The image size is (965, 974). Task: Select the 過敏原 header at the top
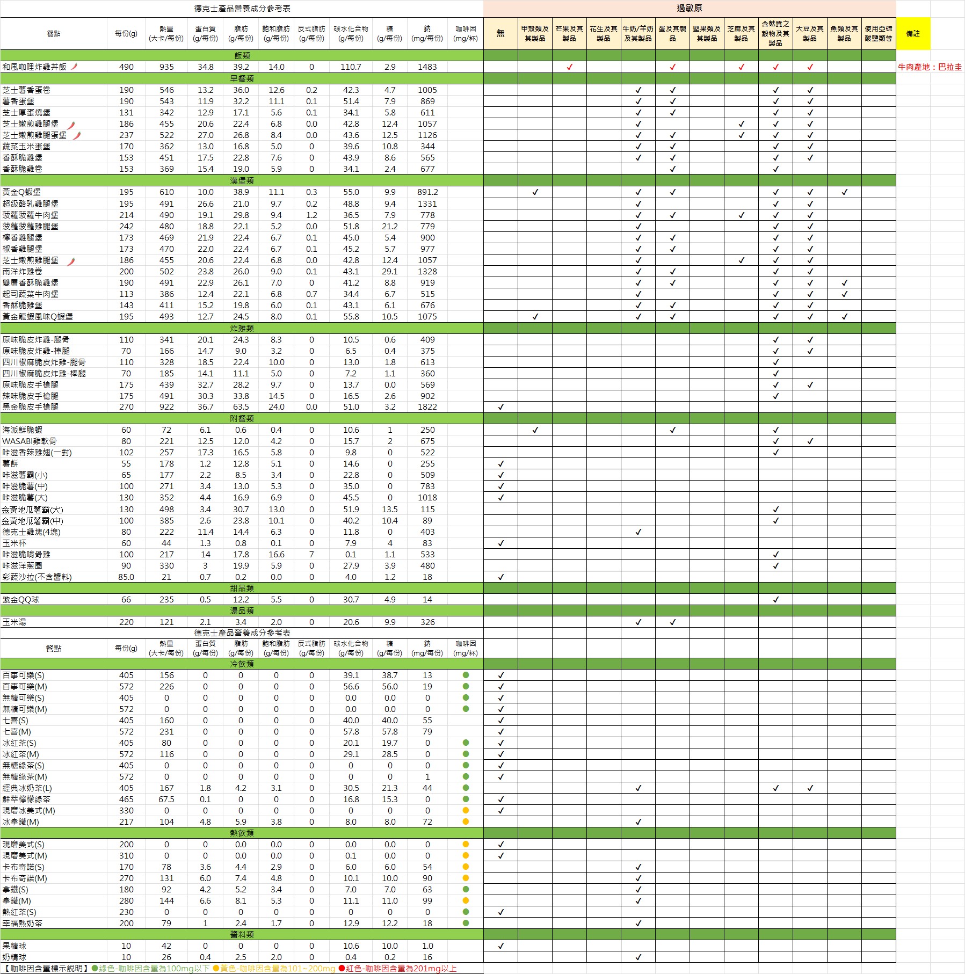689,8
